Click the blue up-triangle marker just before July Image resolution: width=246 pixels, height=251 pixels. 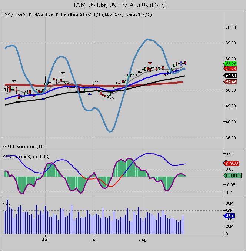tap(90, 94)
